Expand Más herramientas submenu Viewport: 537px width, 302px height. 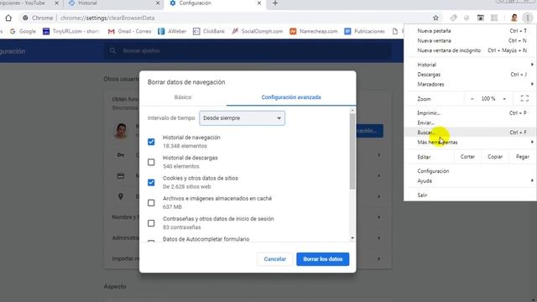(x=469, y=142)
